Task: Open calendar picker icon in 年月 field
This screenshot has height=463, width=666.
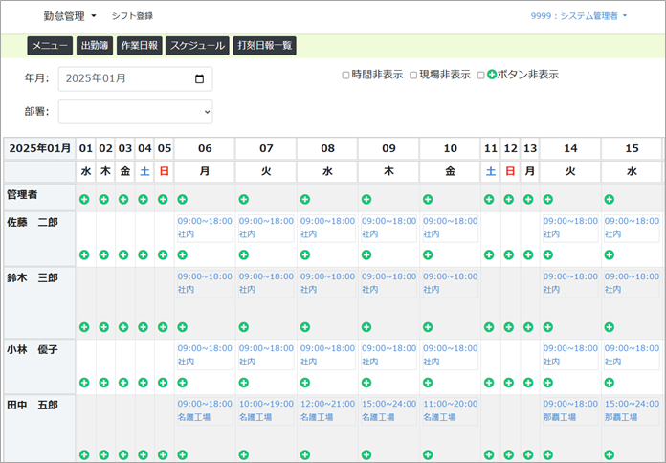Action: click(x=199, y=79)
